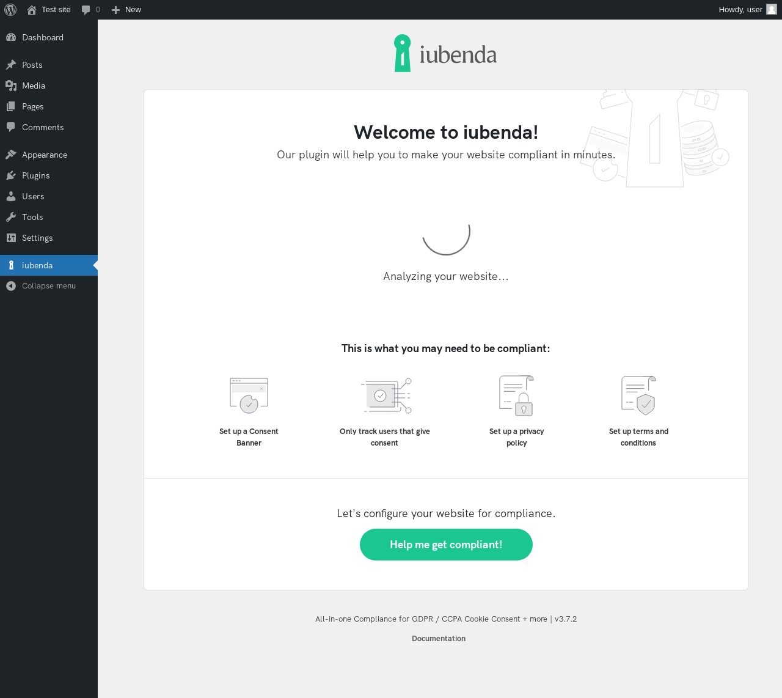Image resolution: width=782 pixels, height=698 pixels.
Task: Click the Analyzing your website loading spinner
Action: coord(446,230)
